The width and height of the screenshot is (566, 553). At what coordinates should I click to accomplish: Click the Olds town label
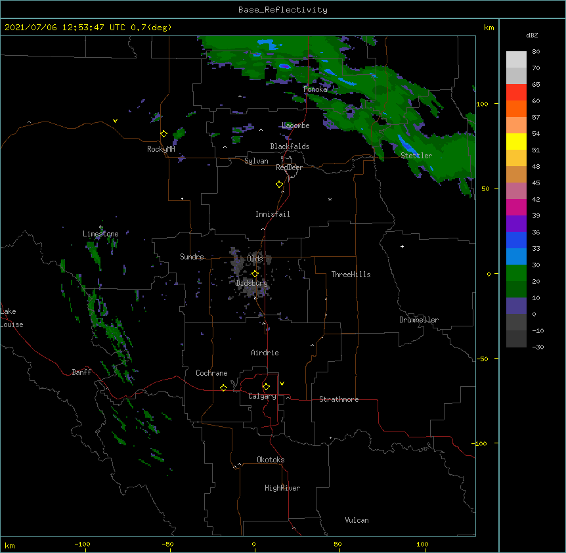click(255, 259)
